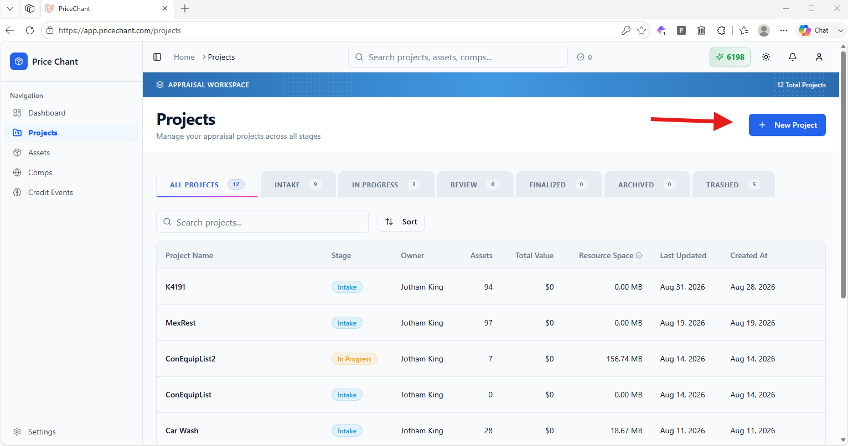Switch to the Intake tab
This screenshot has height=446, width=848.
point(298,184)
